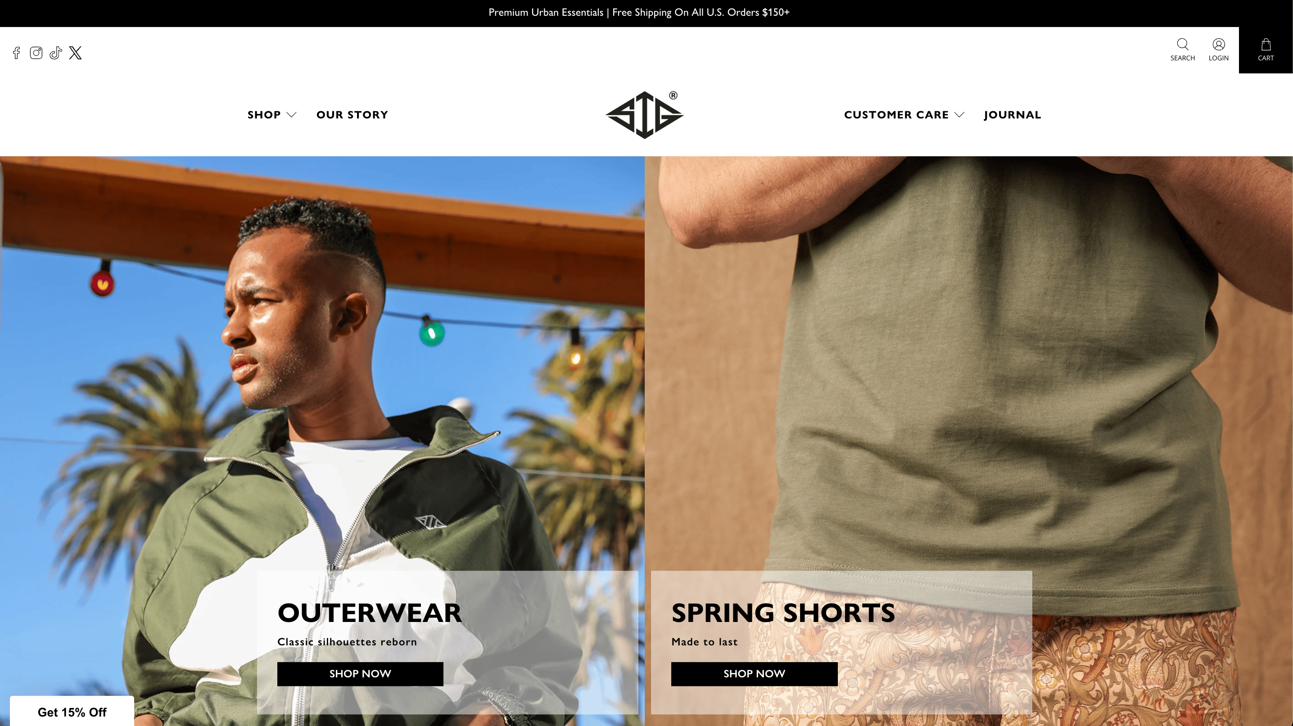Open the Instagram social link icon
The width and height of the screenshot is (1293, 726).
click(36, 53)
